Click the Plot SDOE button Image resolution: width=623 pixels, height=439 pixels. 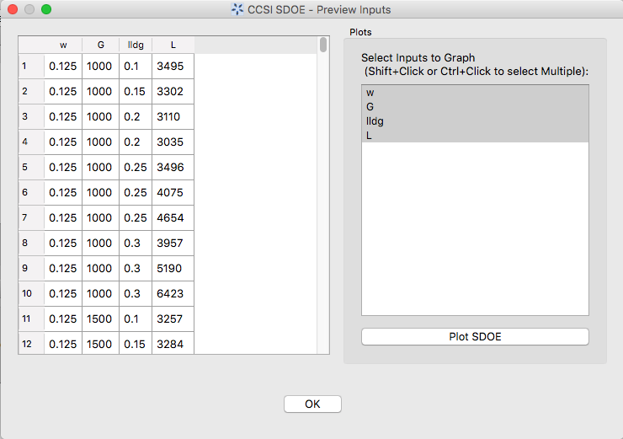click(475, 337)
